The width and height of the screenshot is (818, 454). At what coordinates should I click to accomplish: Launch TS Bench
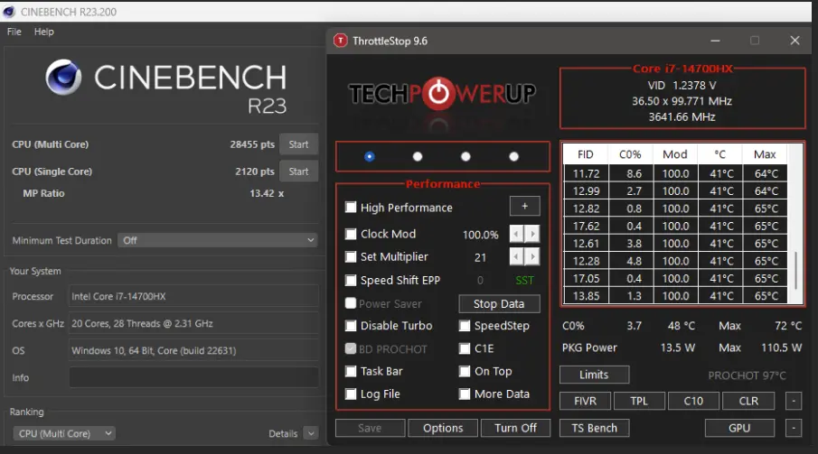click(594, 428)
